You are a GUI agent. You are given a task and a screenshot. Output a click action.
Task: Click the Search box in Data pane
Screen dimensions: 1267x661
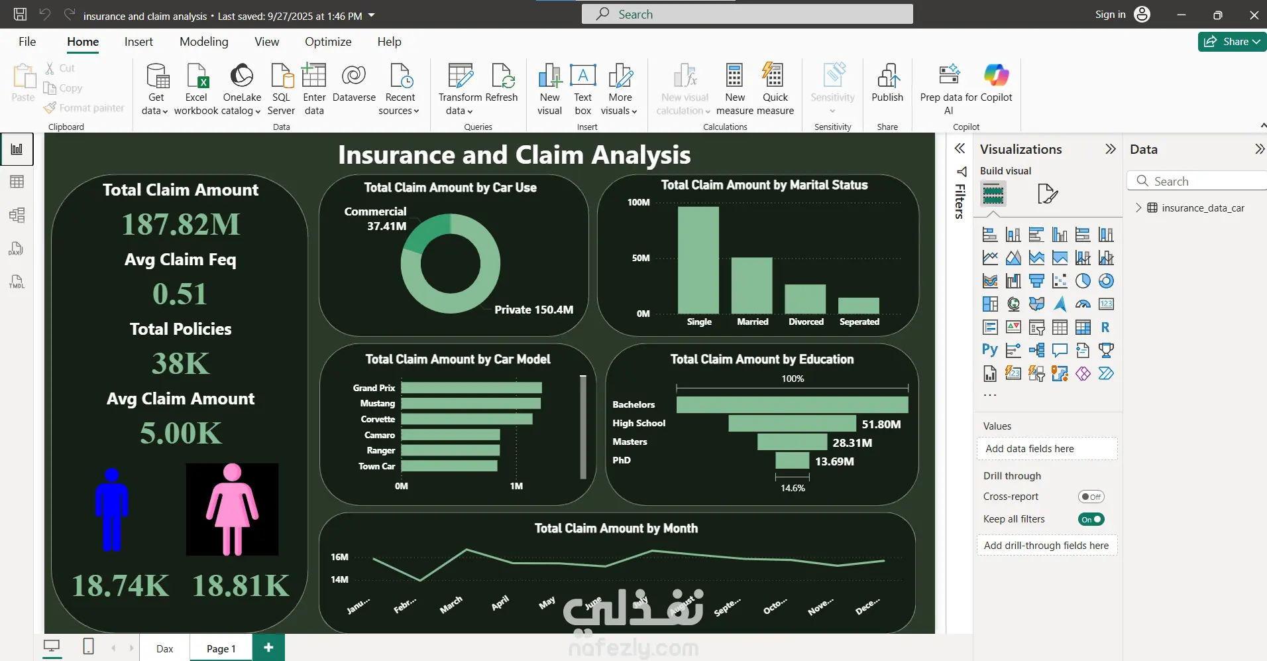click(x=1197, y=181)
